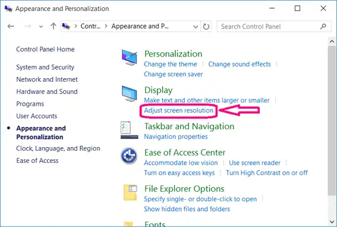The image size is (337, 227).
Task: Minimize the Appearance and Personalization window
Action: [272, 9]
